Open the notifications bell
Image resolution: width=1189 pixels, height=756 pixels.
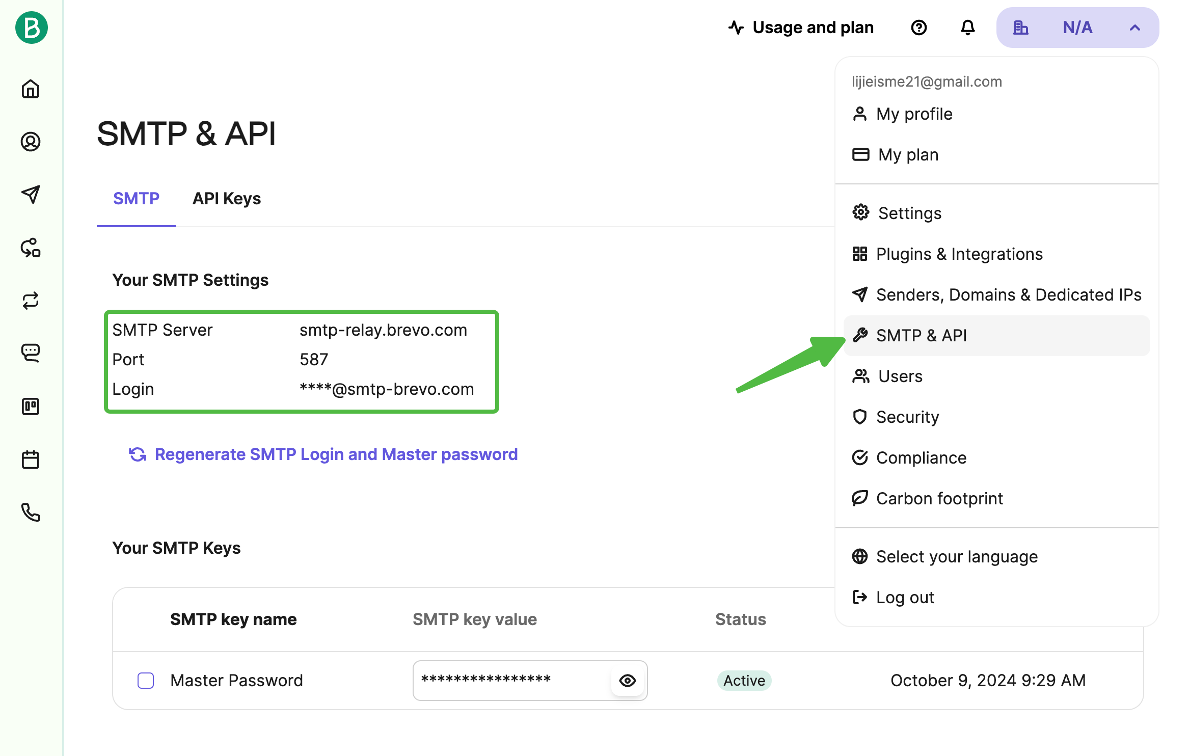click(967, 28)
